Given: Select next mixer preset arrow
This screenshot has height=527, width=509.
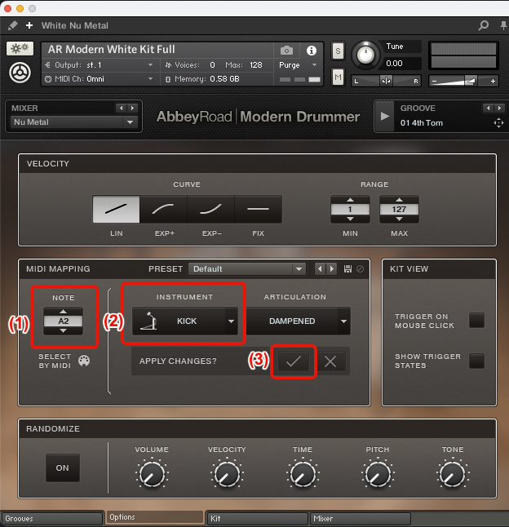Looking at the screenshot, I should coord(132,108).
